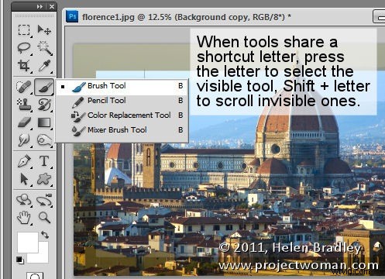Select the 3D Object Rotate tool

pos(24,200)
